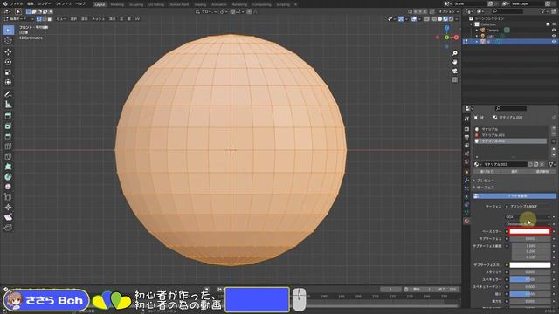Click the Deselect material button
559x314 pixels.
pos(542,172)
